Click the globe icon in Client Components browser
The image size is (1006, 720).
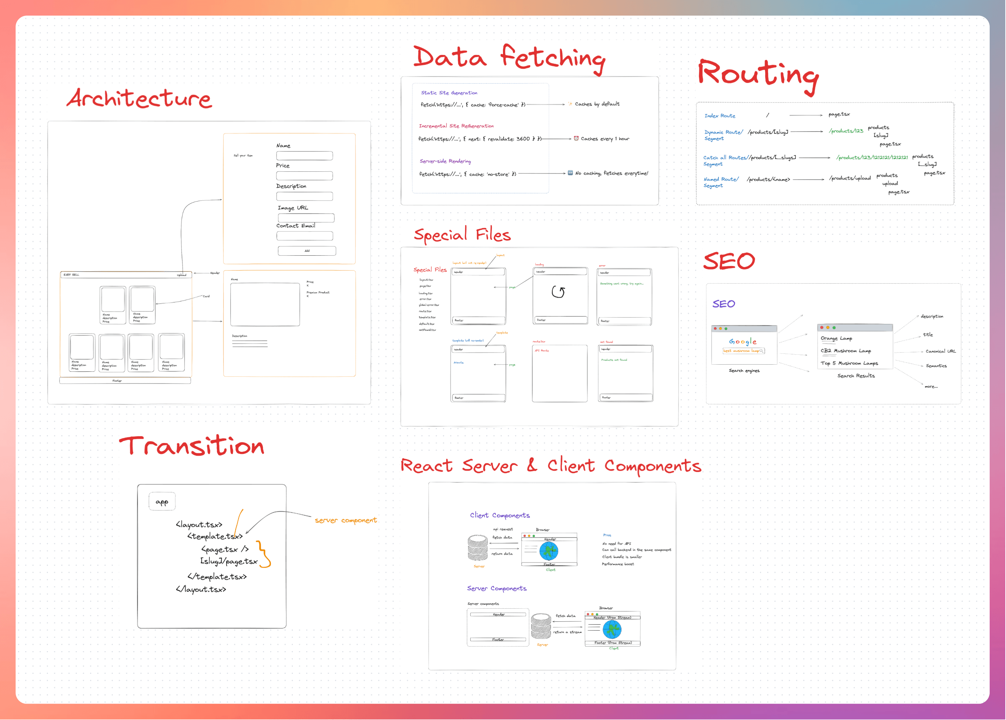(x=549, y=551)
